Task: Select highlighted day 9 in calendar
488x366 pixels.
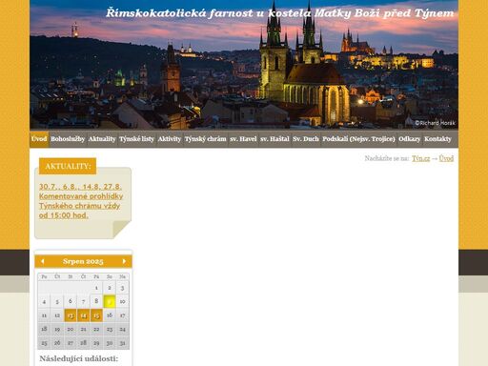Action: click(110, 301)
